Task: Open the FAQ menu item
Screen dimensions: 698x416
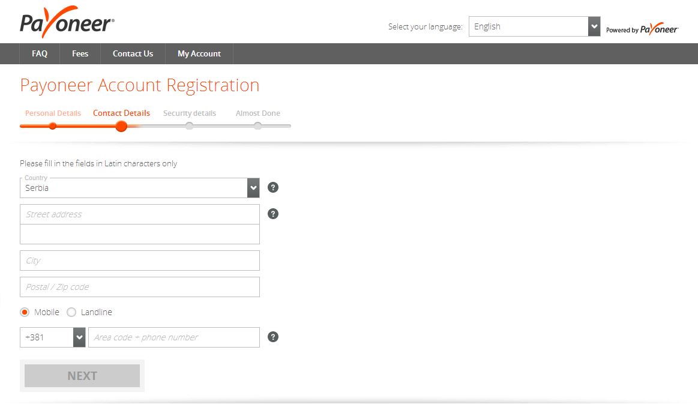Action: (x=40, y=53)
